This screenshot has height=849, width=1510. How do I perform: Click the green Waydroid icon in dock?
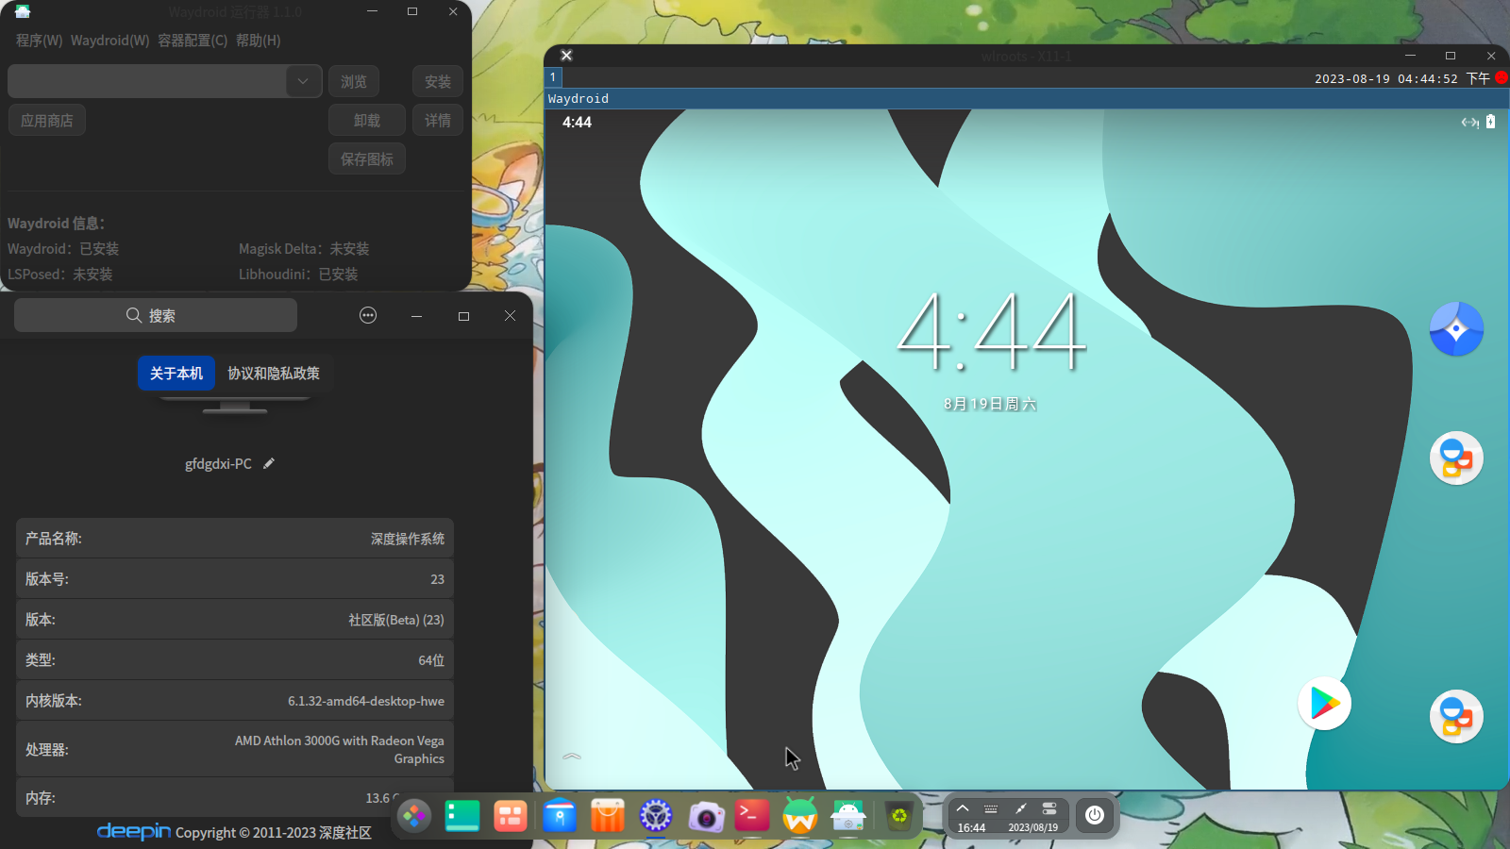click(x=800, y=815)
